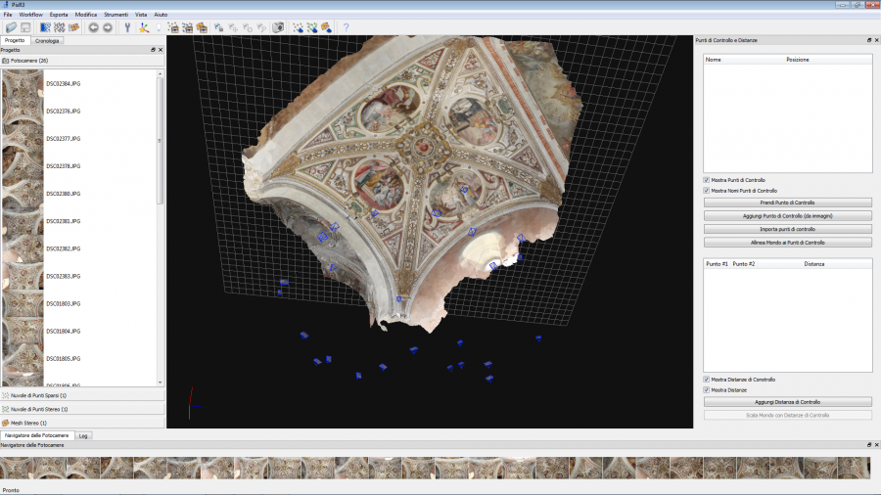Click the redo right arrow icon
The width and height of the screenshot is (881, 495).
pyautogui.click(x=108, y=27)
